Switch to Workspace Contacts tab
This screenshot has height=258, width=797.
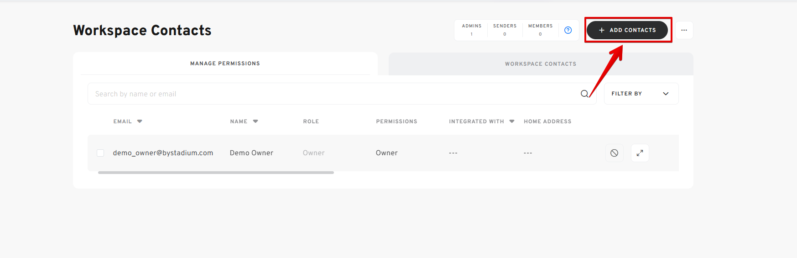pos(540,64)
